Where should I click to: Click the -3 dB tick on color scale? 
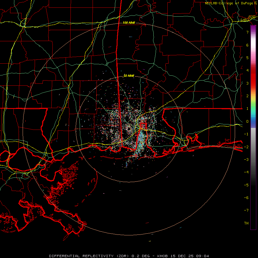[246, 160]
